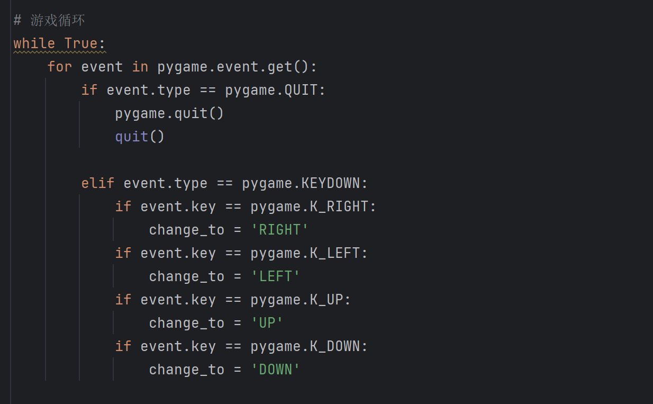653x404 pixels.
Task: Click pygame.K_UP constant
Action: point(297,300)
